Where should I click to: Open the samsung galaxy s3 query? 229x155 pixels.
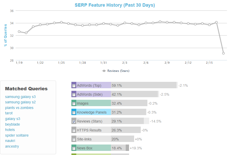pyautogui.click(x=20, y=97)
